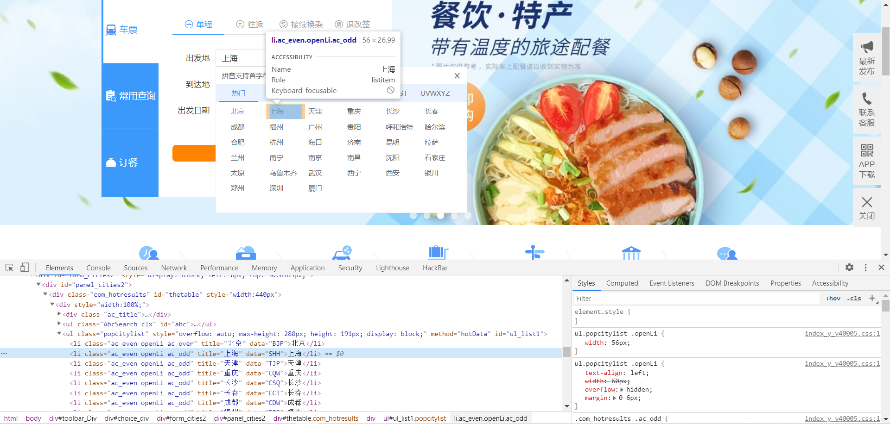Toggle the .cls class editor
This screenshot has height=424, width=890.
854,298
